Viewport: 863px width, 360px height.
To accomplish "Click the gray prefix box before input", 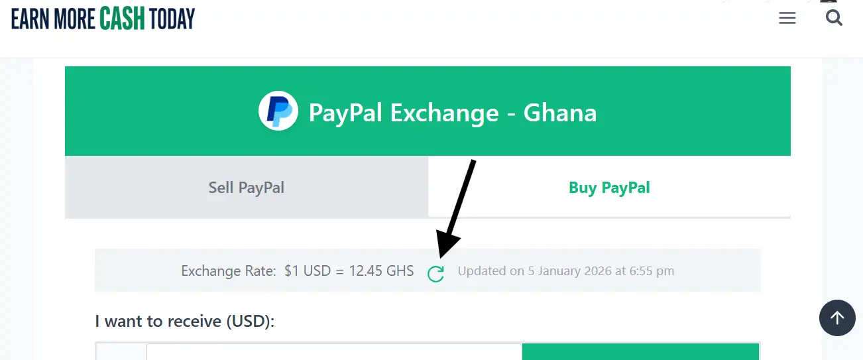I will (x=121, y=352).
